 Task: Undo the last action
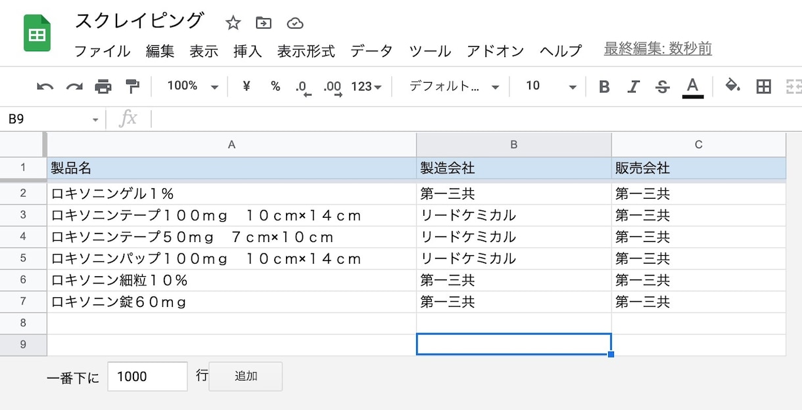click(45, 87)
